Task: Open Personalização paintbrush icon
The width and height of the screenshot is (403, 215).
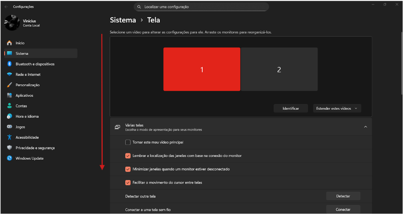Action: (10, 85)
